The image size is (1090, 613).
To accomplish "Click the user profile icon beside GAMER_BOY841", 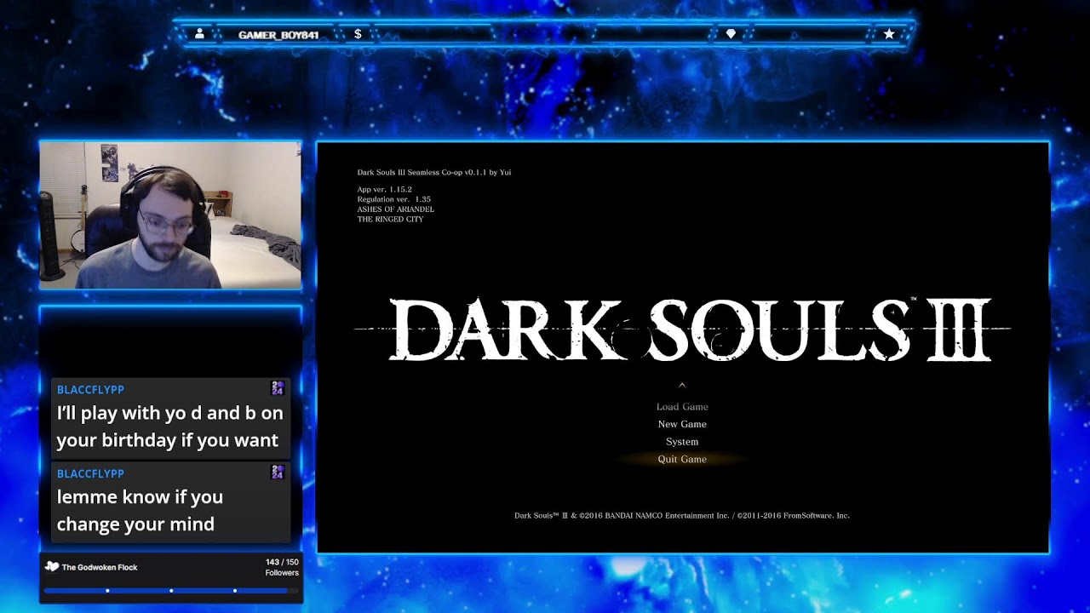I will (x=199, y=34).
